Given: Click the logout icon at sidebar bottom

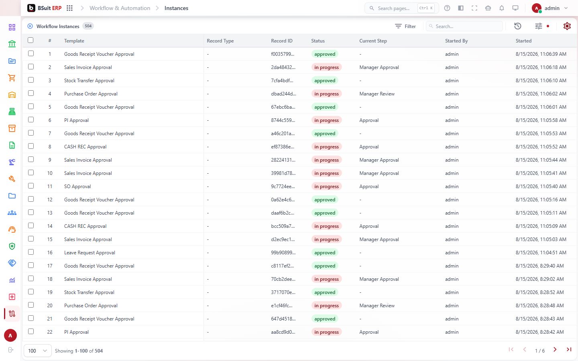Looking at the screenshot, I should click(x=11, y=350).
